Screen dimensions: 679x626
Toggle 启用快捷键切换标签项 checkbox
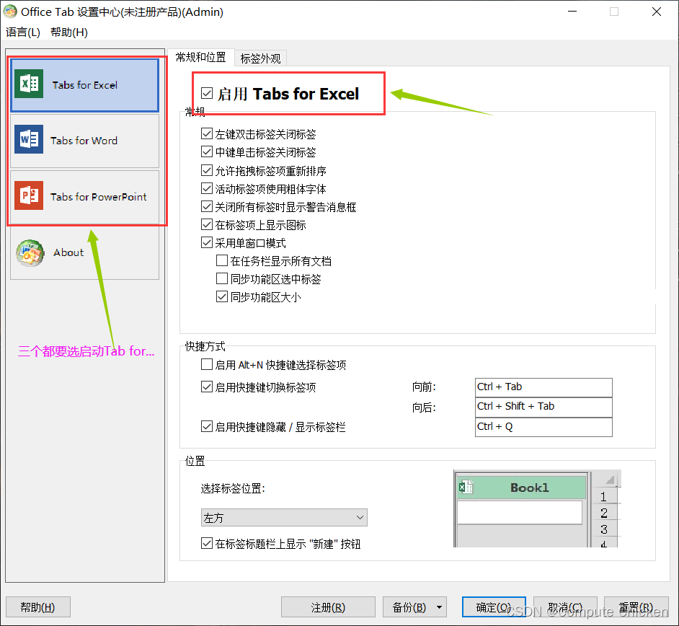tap(207, 387)
